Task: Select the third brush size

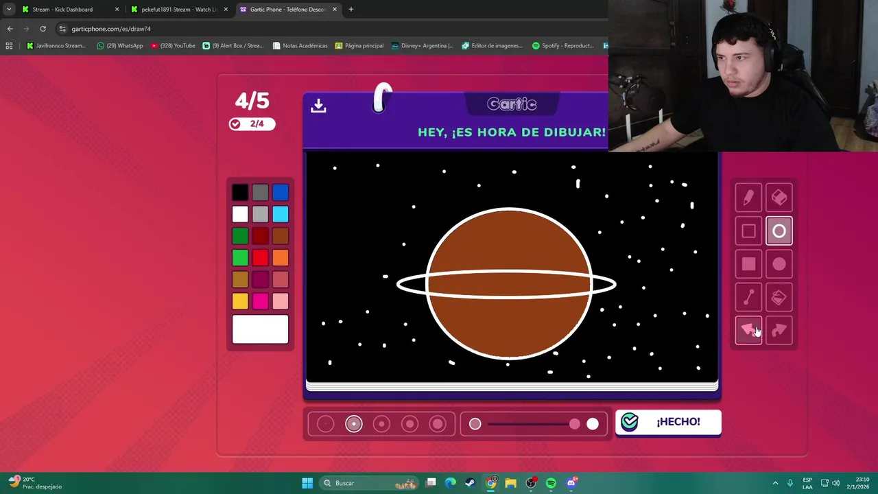Action: pyautogui.click(x=382, y=424)
